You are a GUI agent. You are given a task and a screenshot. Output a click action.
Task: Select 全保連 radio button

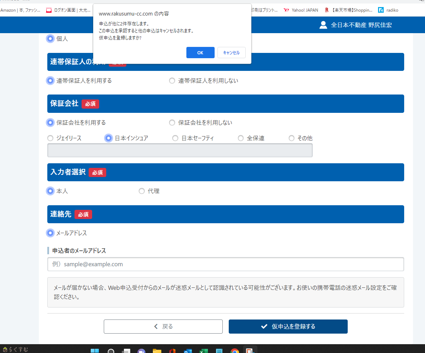[x=241, y=138]
